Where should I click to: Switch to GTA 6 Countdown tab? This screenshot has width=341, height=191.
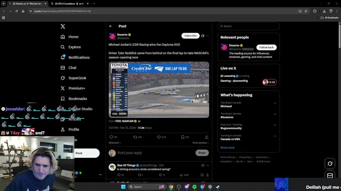click(69, 4)
